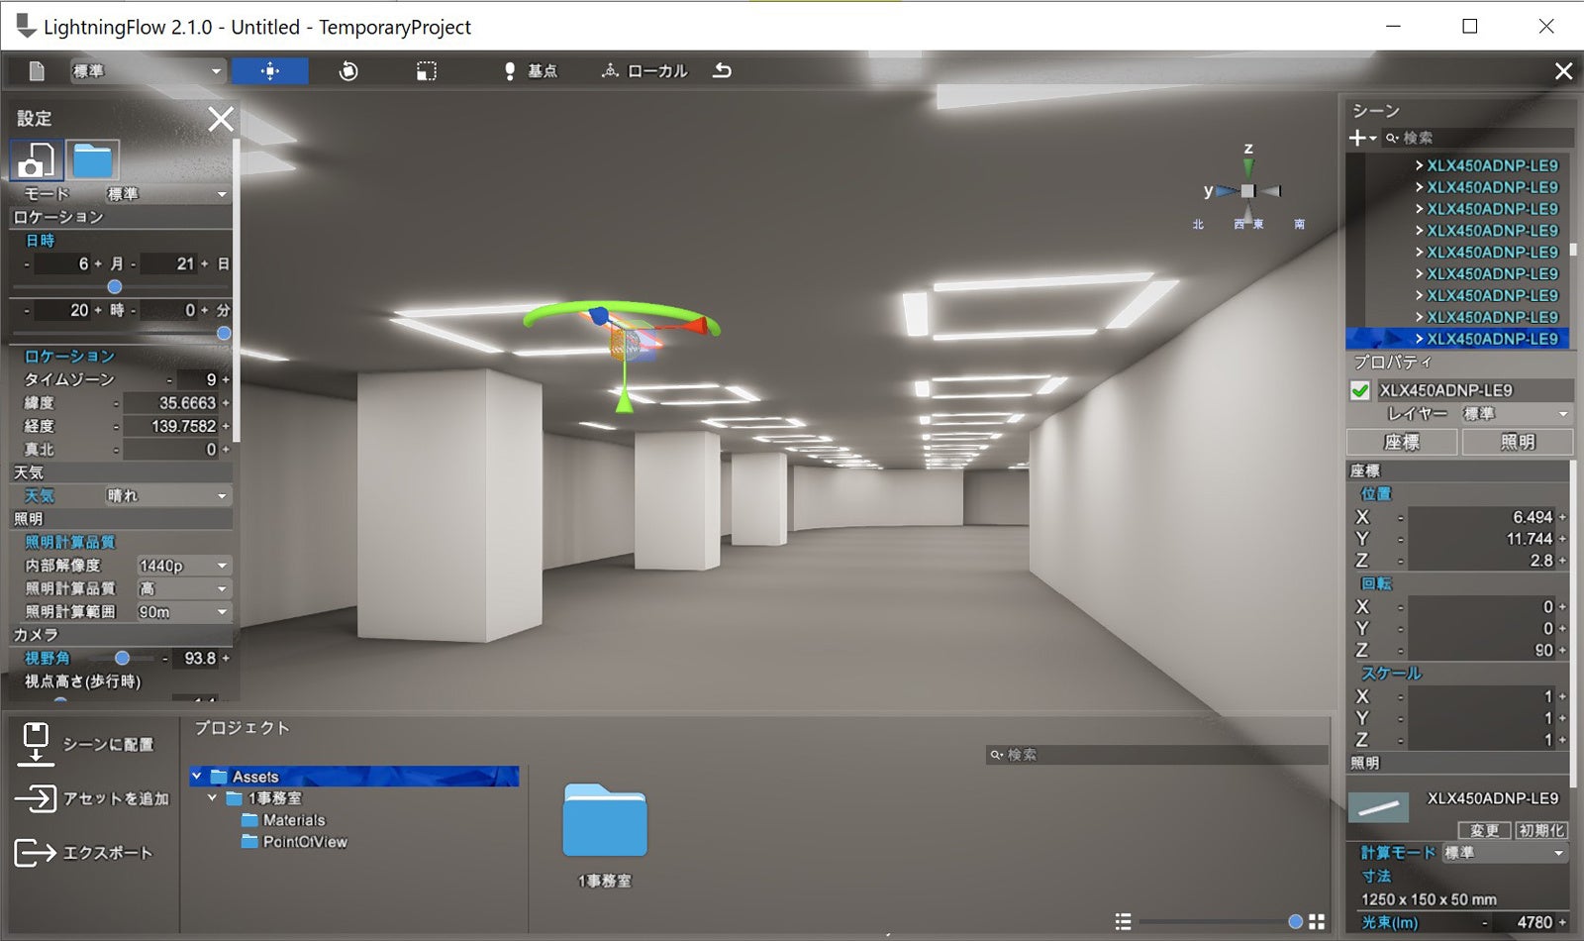Click the 初期化 reset button

[1541, 830]
